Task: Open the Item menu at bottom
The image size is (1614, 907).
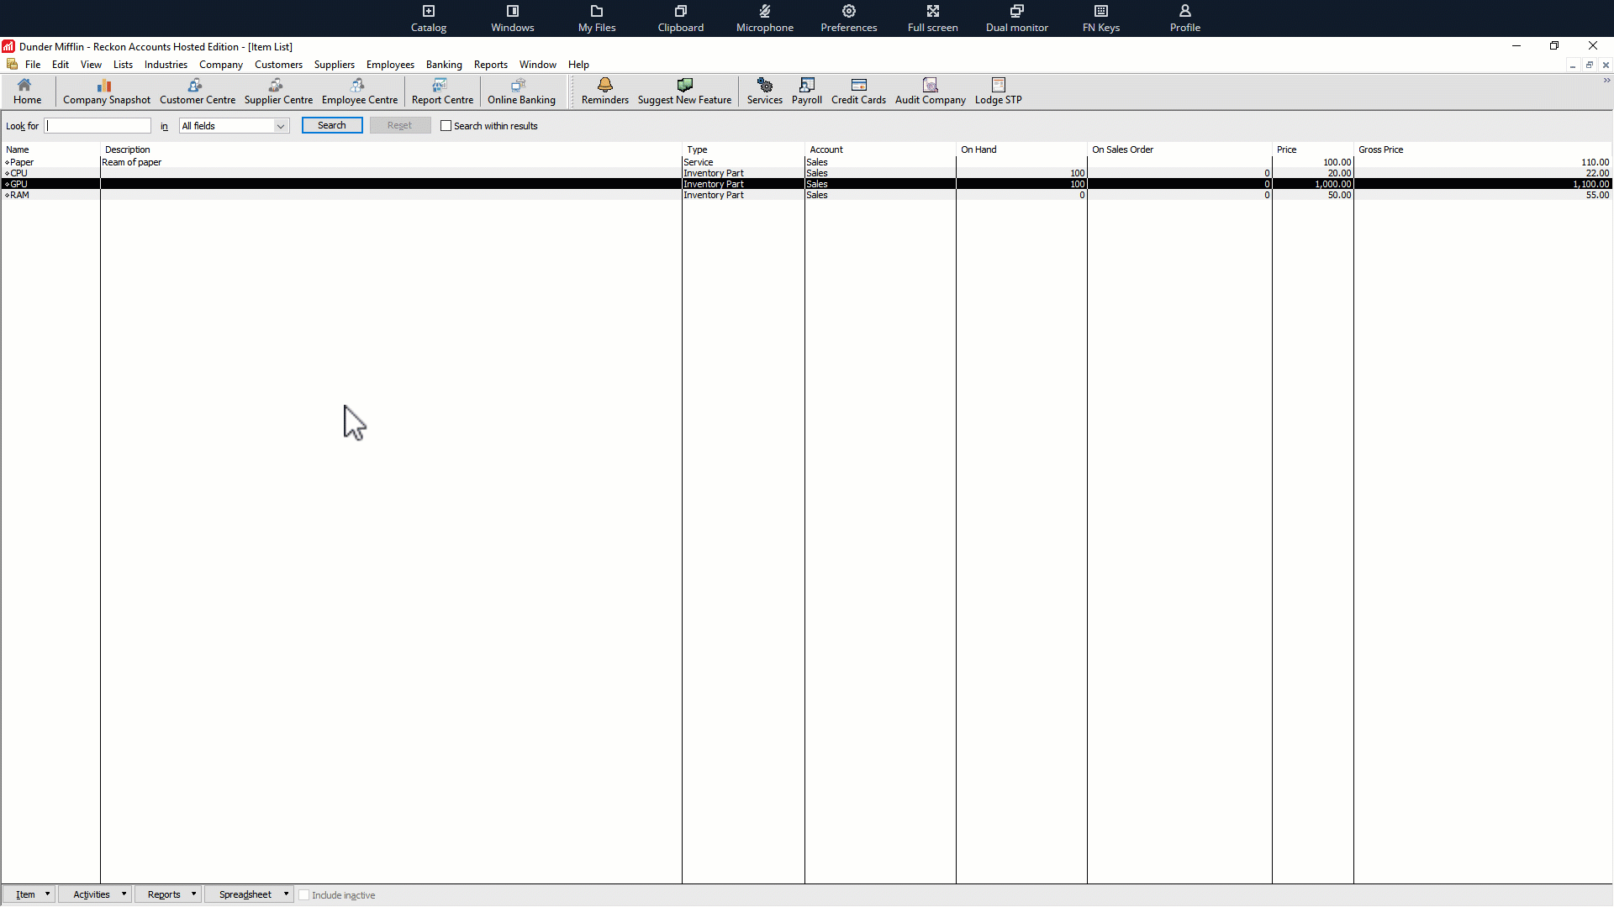Action: 29,894
